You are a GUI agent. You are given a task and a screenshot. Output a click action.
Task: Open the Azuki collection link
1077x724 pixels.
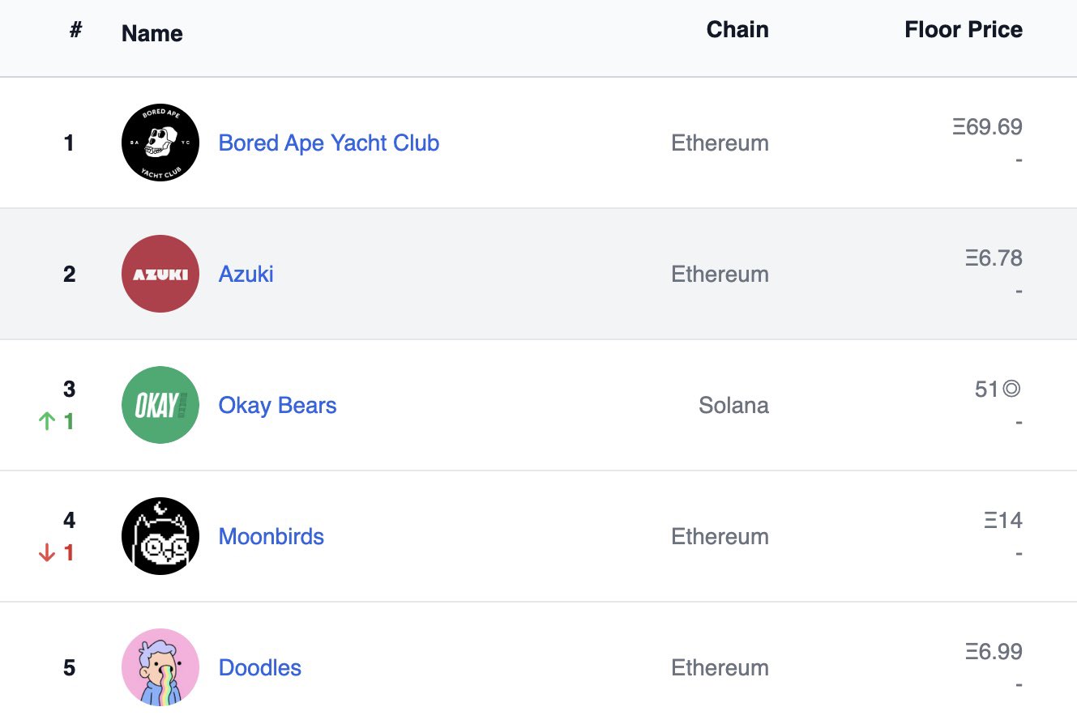tap(246, 274)
